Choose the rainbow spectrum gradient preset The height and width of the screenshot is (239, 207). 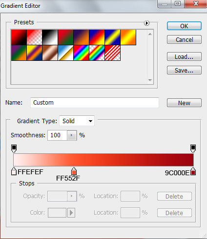(x=81, y=53)
